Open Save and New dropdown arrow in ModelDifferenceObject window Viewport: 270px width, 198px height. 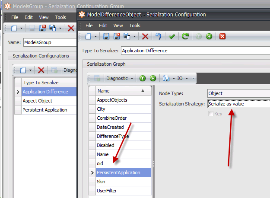134,36
